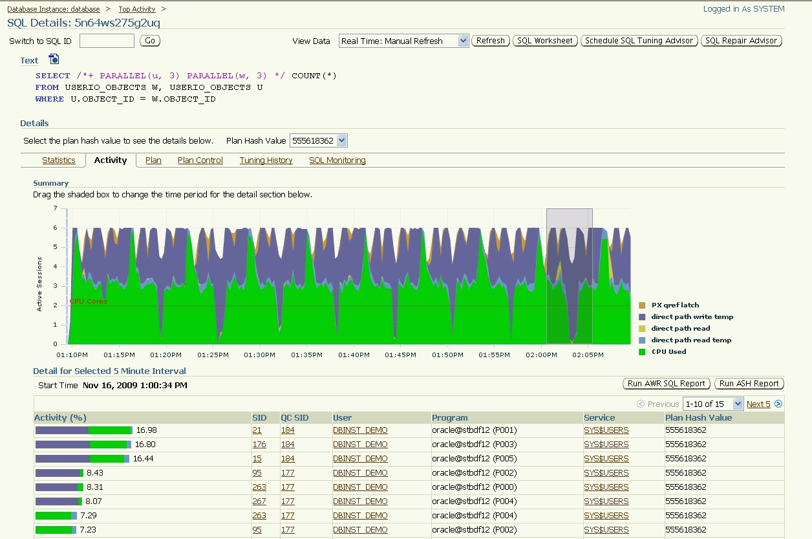
Task: Click program oracle@stbdf12 (P001) cell
Action: click(x=474, y=430)
